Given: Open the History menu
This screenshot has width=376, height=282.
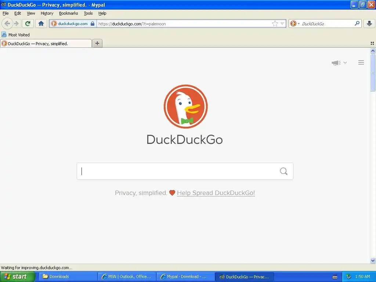Looking at the screenshot, I should coord(47,13).
